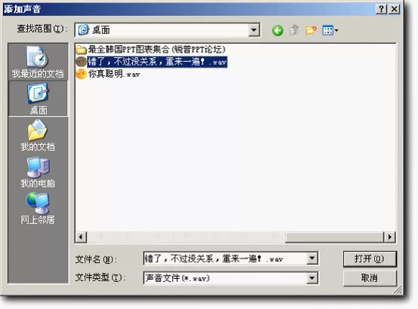This screenshot has width=418, height=309.
Task: Expand the 文件名 dropdown arrow
Action: [312, 259]
